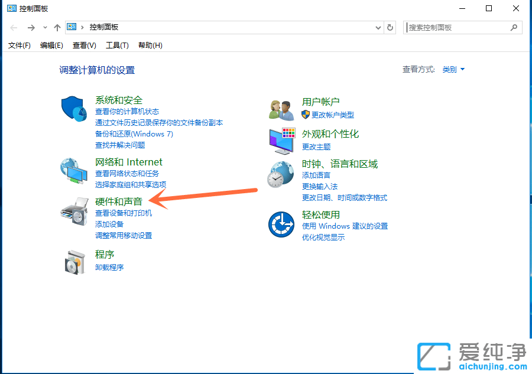Click the 控制面板 breadcrumb in address bar
Screen dimensions: 532x374
click(x=104, y=27)
